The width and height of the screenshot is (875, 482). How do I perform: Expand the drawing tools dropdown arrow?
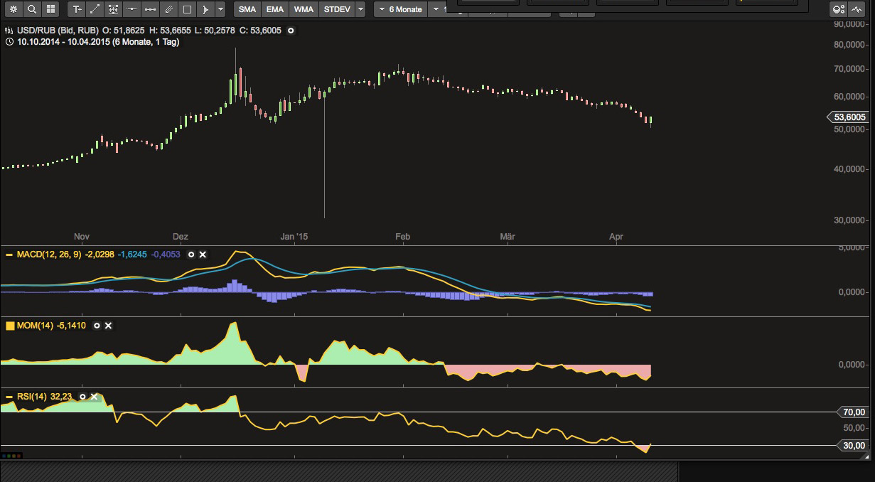(220, 9)
